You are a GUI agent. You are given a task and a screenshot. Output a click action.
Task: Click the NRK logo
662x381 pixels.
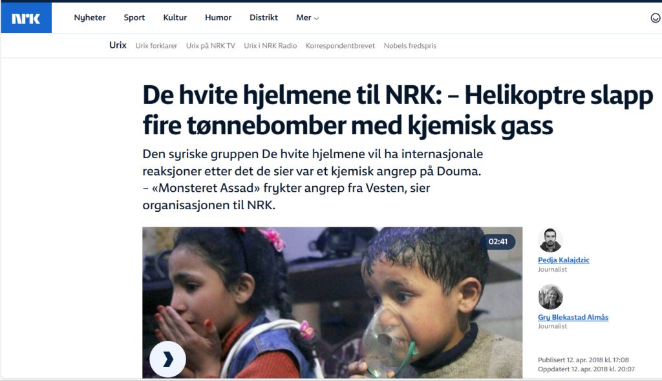click(x=26, y=18)
